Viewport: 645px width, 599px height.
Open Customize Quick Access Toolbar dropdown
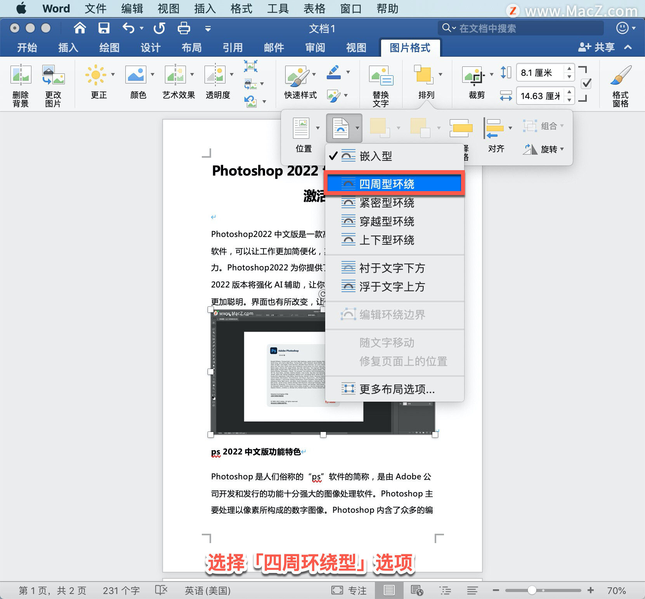(x=208, y=28)
